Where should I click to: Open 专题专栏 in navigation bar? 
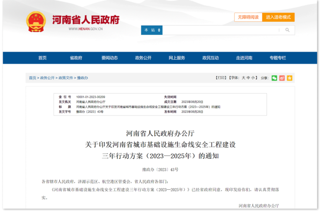277,58
